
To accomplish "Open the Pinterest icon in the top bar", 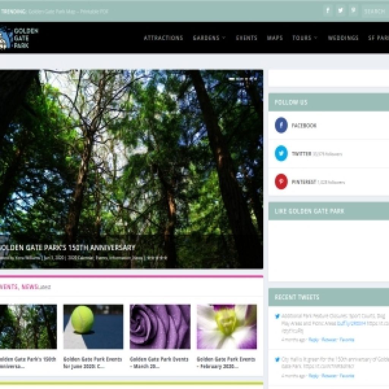I will pos(354,11).
